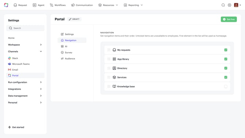Open the global search magnifier icon
The height and width of the screenshot is (138, 245).
[x=223, y=5]
